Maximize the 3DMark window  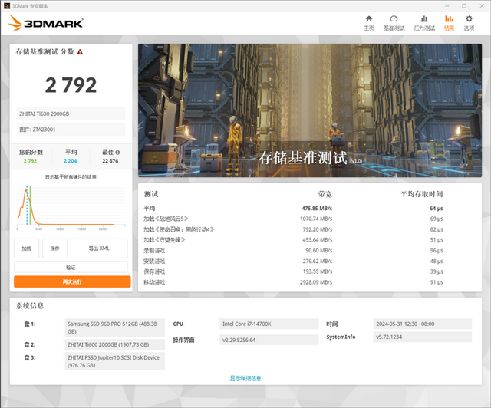[464, 6]
